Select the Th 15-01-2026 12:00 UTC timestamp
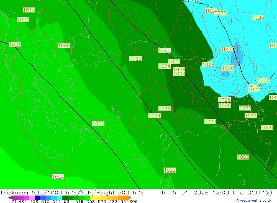 click(215, 192)
